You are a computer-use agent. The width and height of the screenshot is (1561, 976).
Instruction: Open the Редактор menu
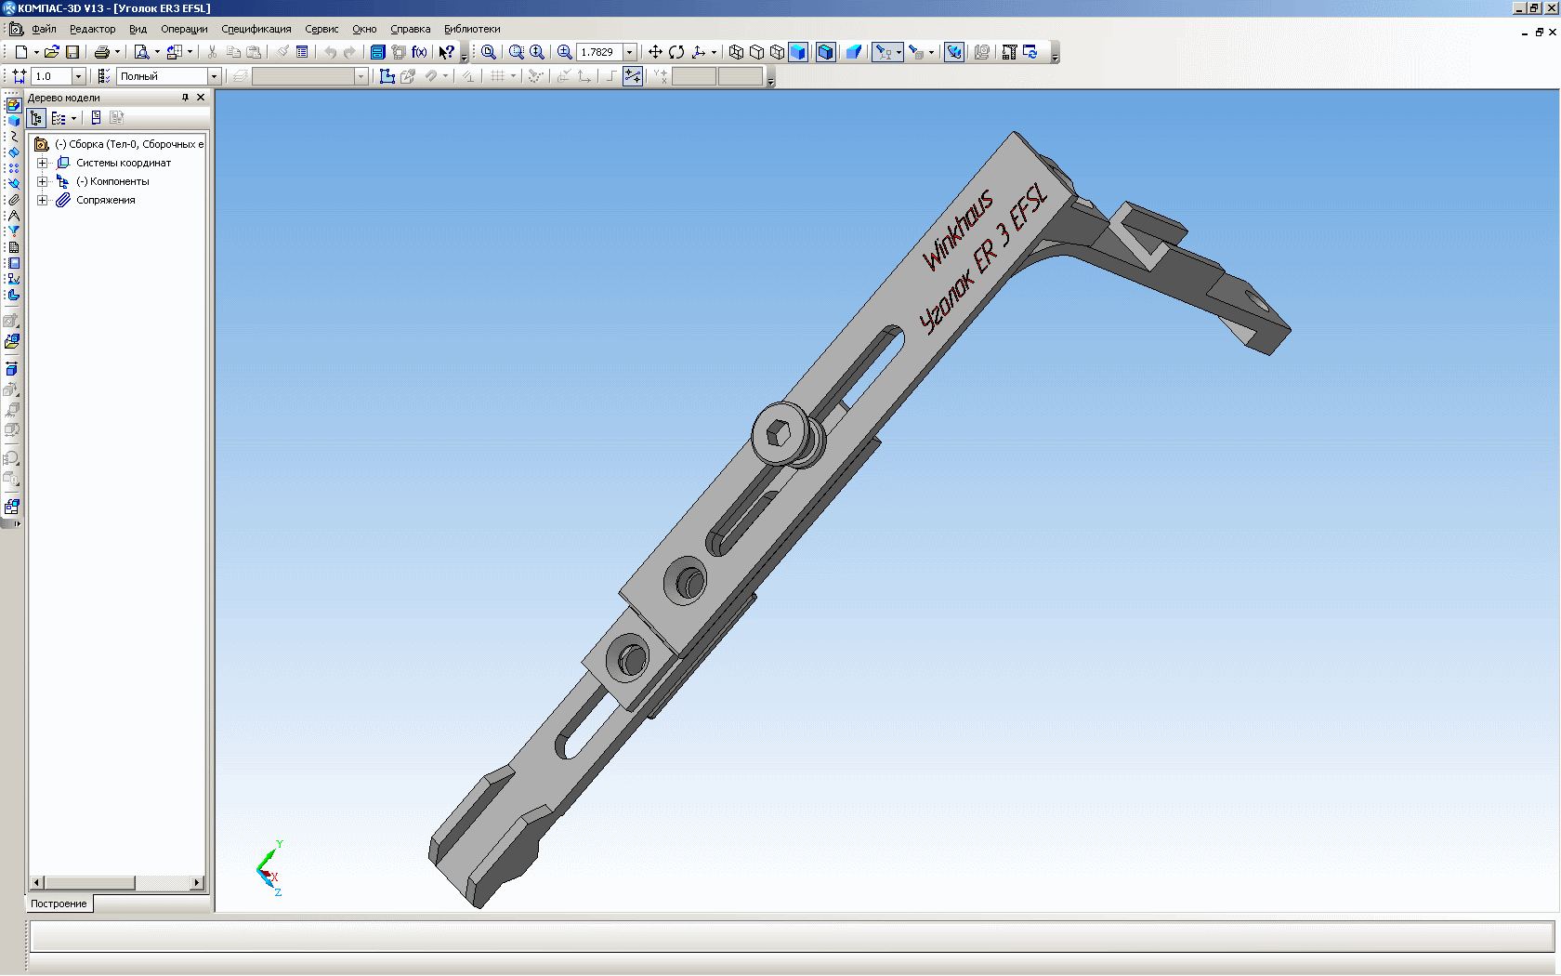click(x=92, y=29)
